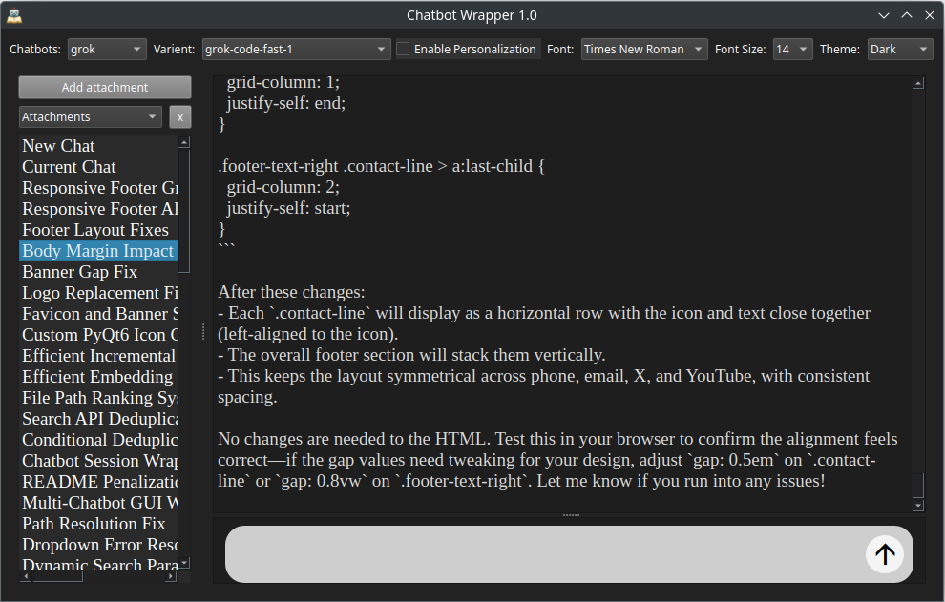This screenshot has height=602, width=945.
Task: Click the response pane scroll-down arrow
Action: 918,505
